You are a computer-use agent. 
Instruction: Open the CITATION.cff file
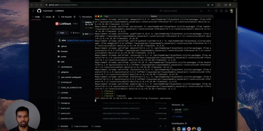pos(66,82)
